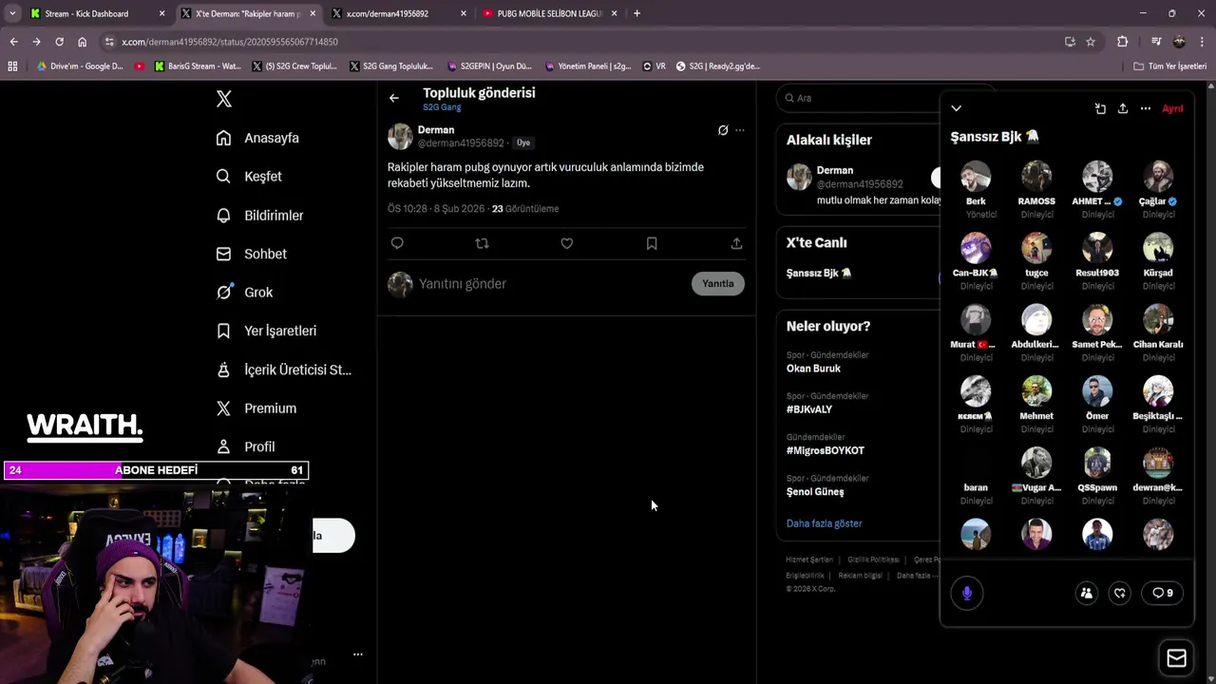Image resolution: width=1216 pixels, height=684 pixels.
Task: Click Grok icon on Derman's post
Action: (x=723, y=130)
